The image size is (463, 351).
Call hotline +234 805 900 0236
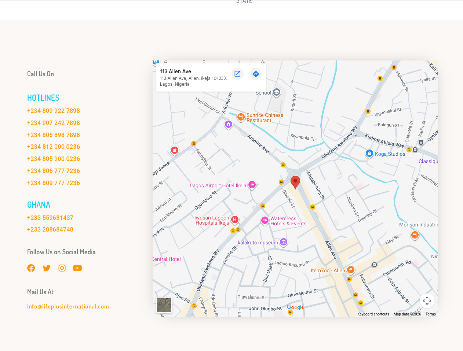pyautogui.click(x=54, y=159)
